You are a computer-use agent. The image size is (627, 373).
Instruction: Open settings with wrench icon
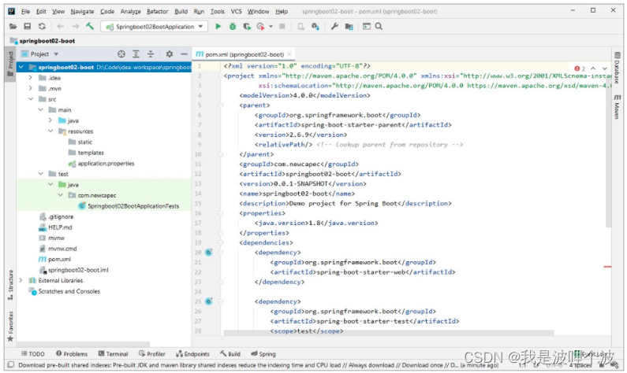click(x=334, y=27)
